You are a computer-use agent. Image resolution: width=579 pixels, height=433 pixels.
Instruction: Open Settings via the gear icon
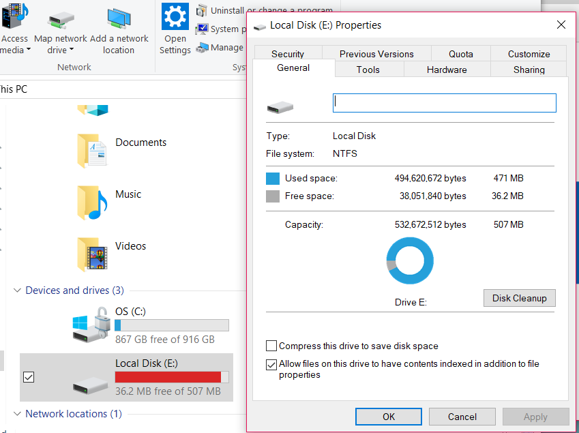[x=175, y=16]
